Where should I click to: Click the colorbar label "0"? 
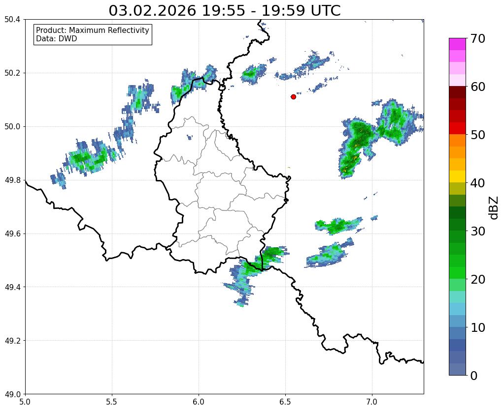pyautogui.click(x=474, y=376)
